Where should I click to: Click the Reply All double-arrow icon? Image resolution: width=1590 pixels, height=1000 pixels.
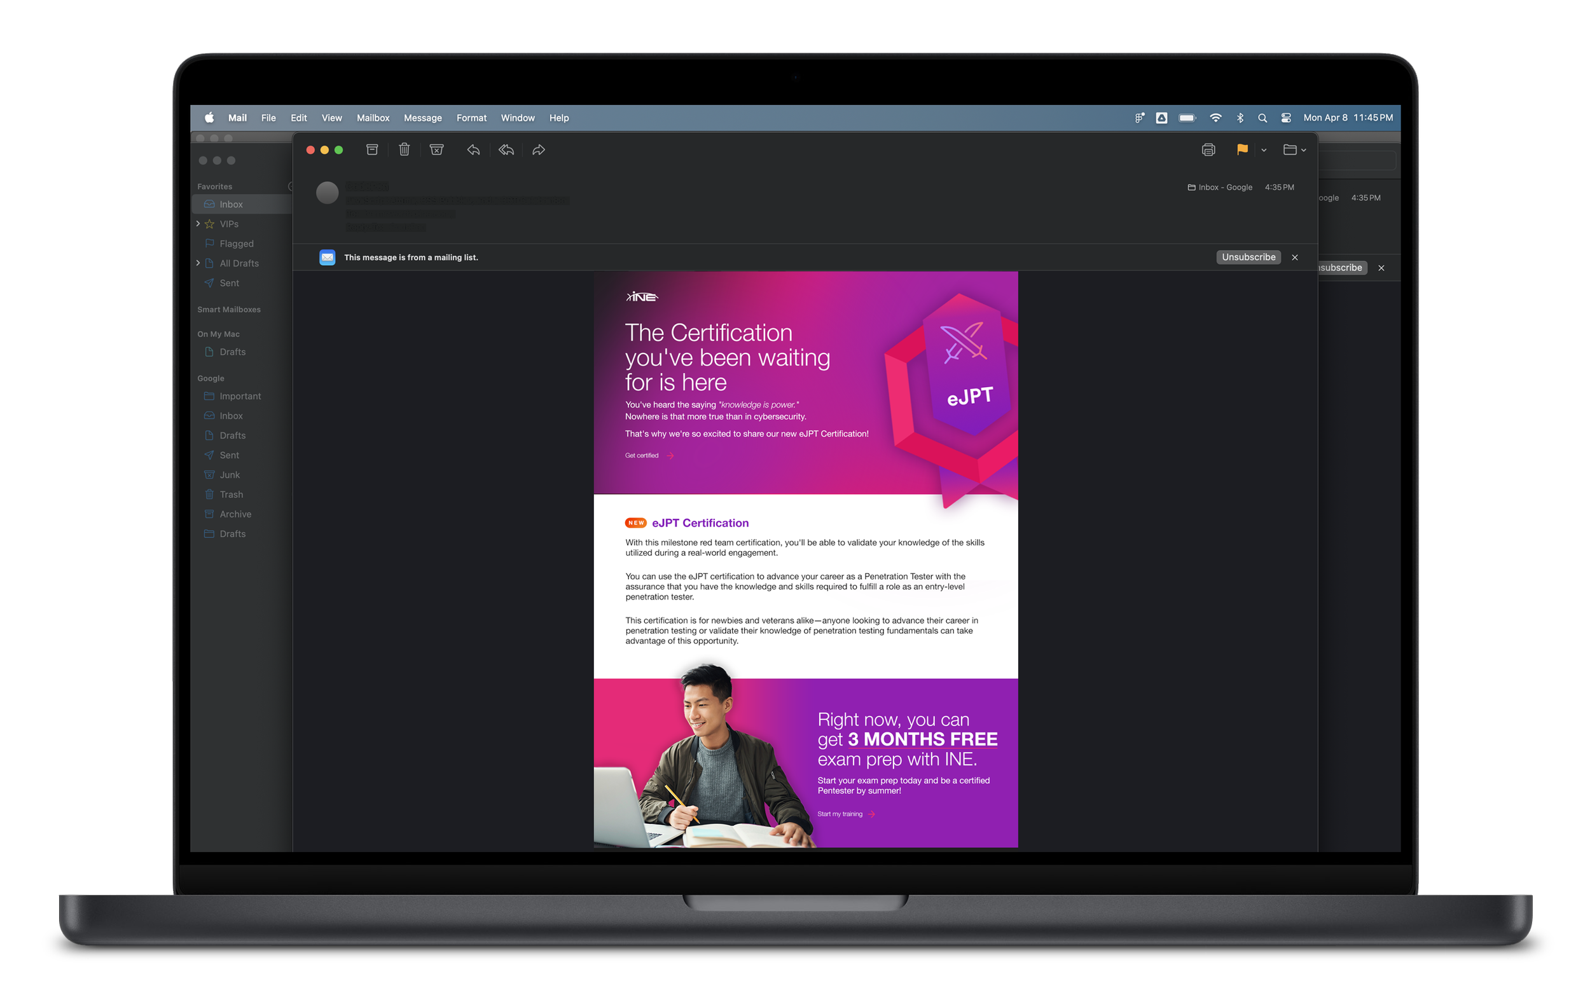click(506, 150)
